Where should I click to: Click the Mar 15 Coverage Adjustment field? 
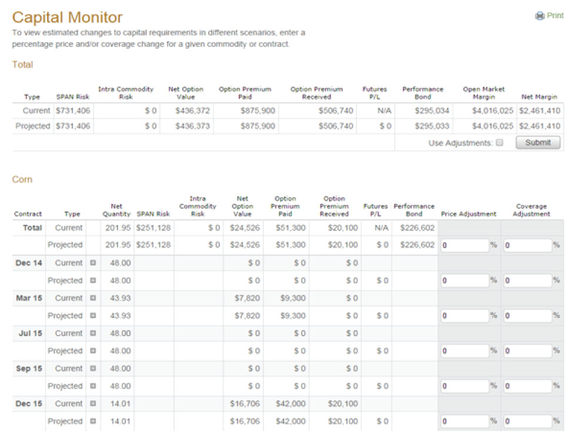527,316
